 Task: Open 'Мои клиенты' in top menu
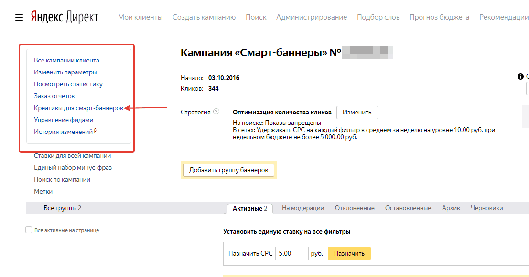point(140,17)
